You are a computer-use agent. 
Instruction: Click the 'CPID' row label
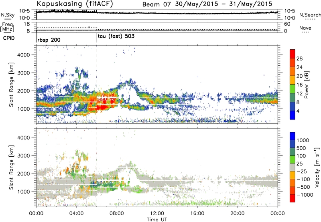pos(9,38)
